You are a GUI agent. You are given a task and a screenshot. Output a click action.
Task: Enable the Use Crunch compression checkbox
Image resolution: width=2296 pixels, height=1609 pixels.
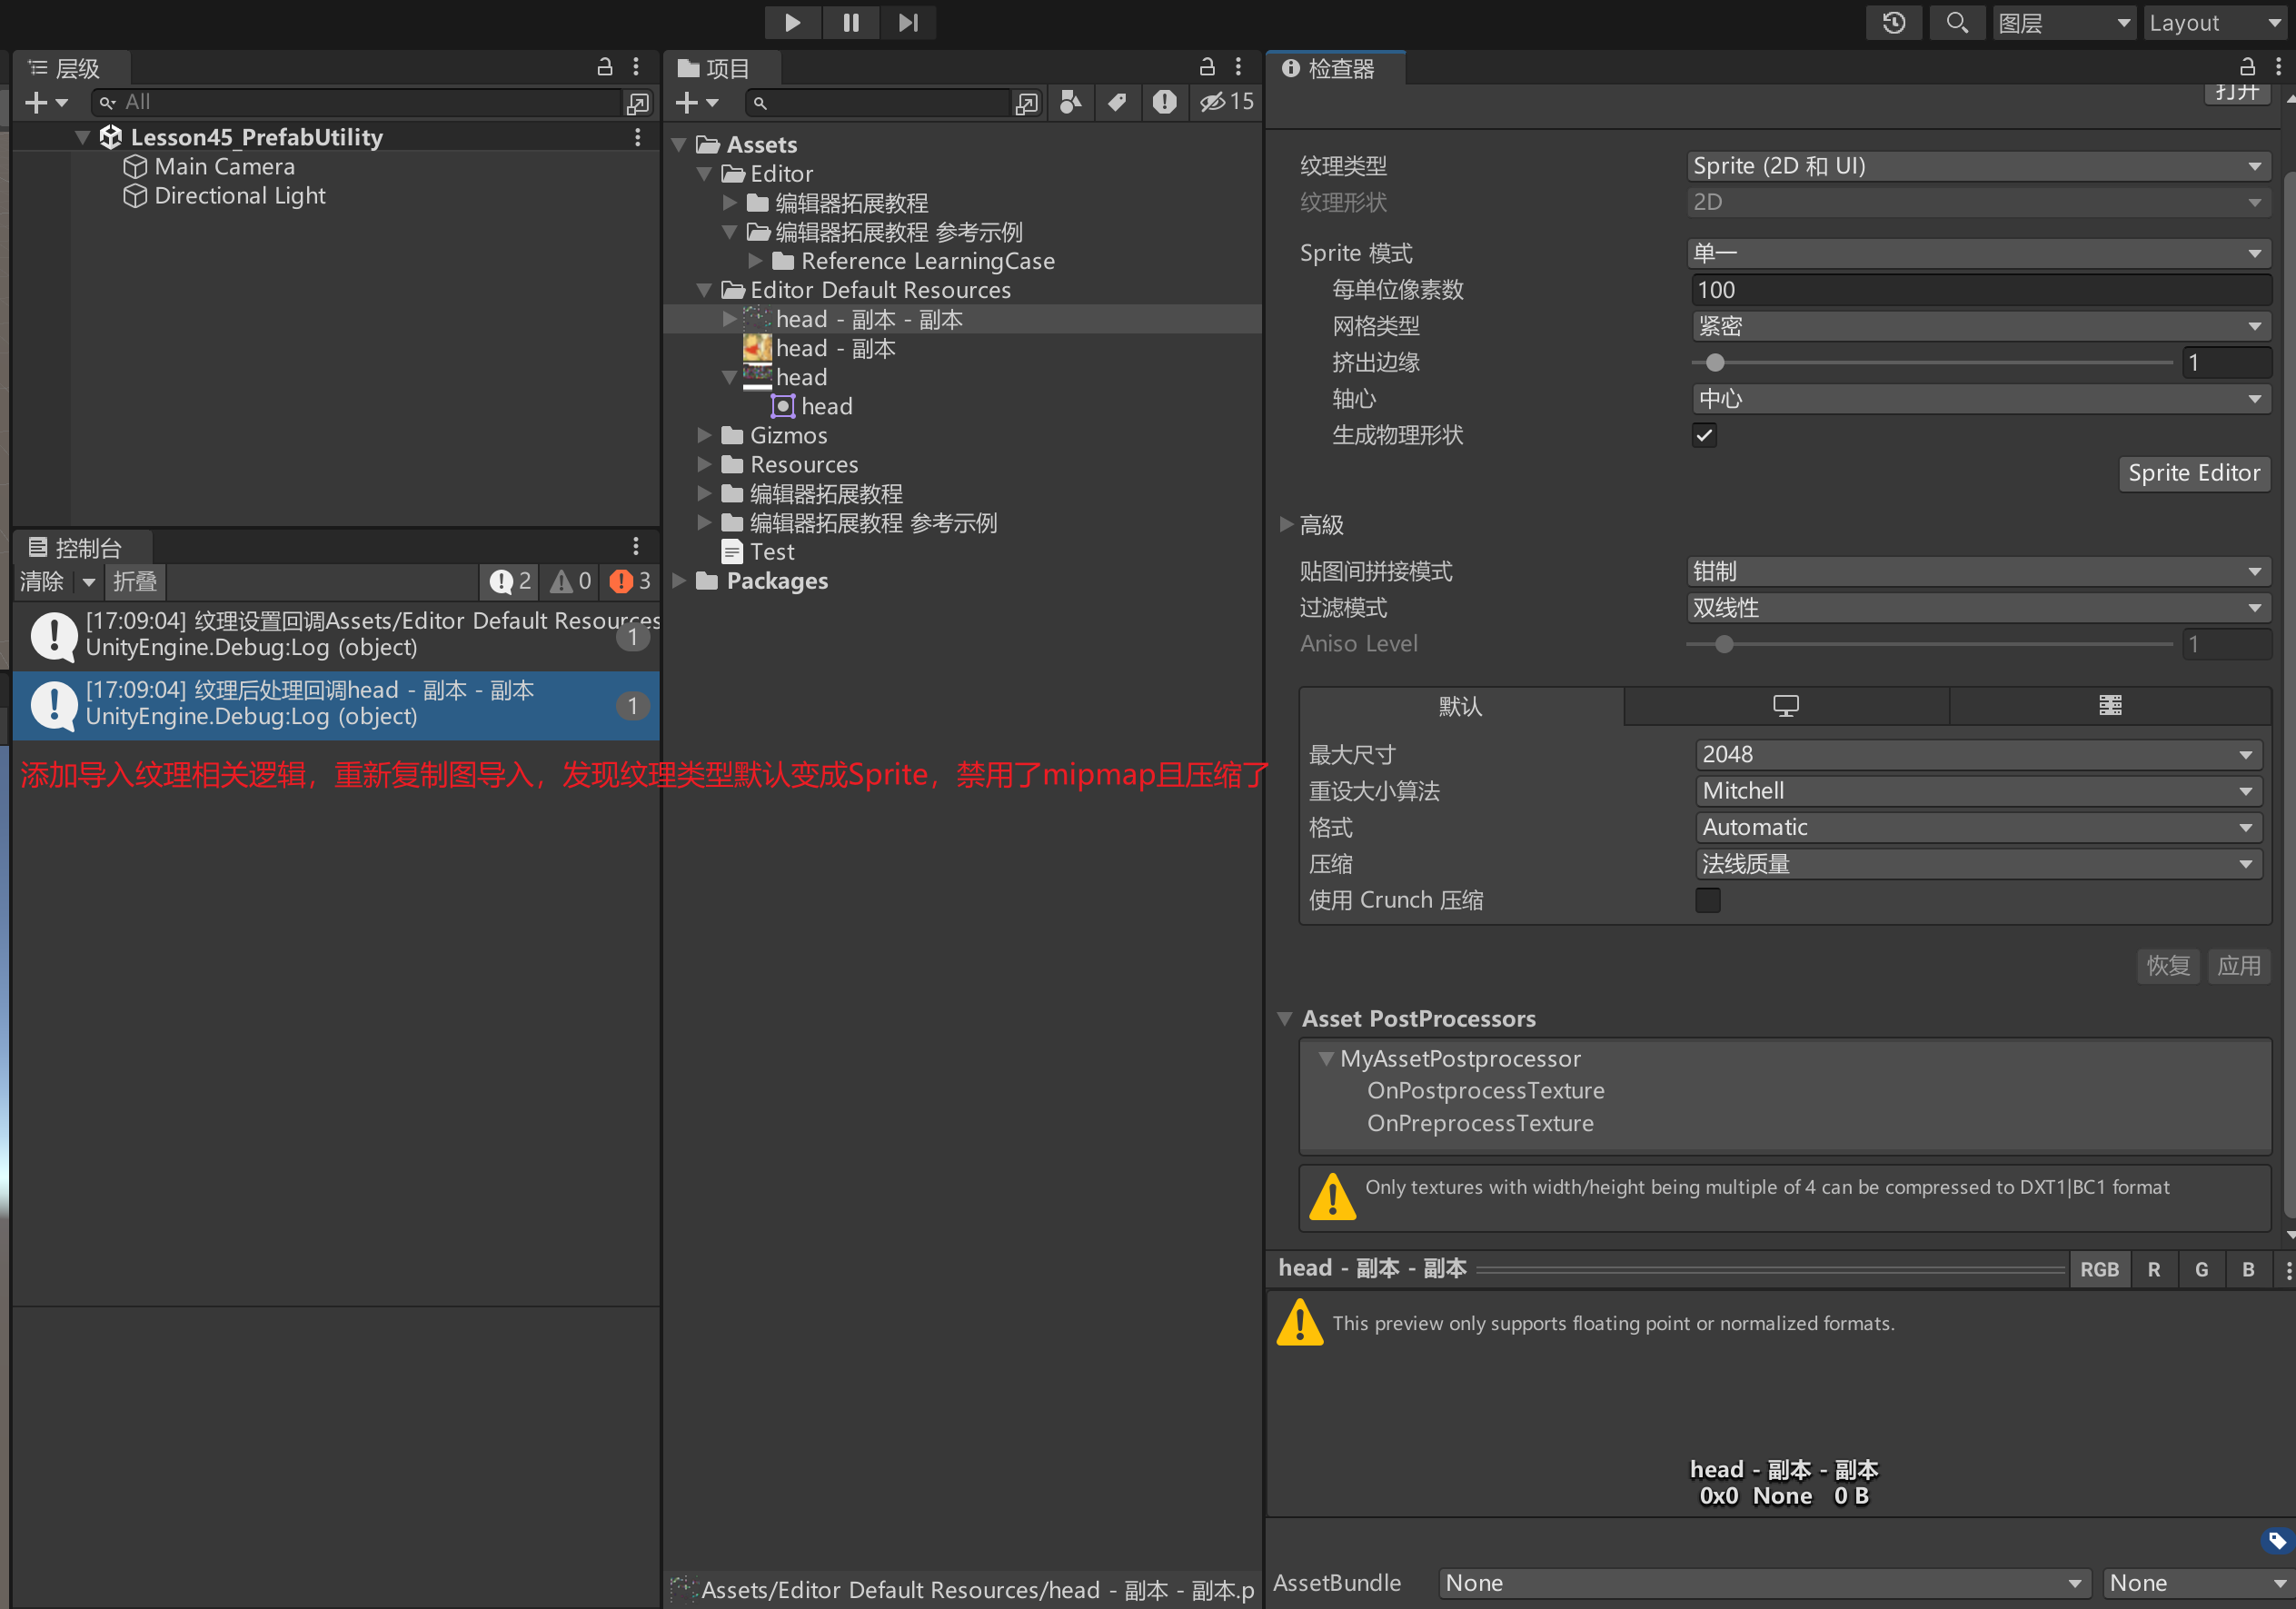click(1708, 900)
